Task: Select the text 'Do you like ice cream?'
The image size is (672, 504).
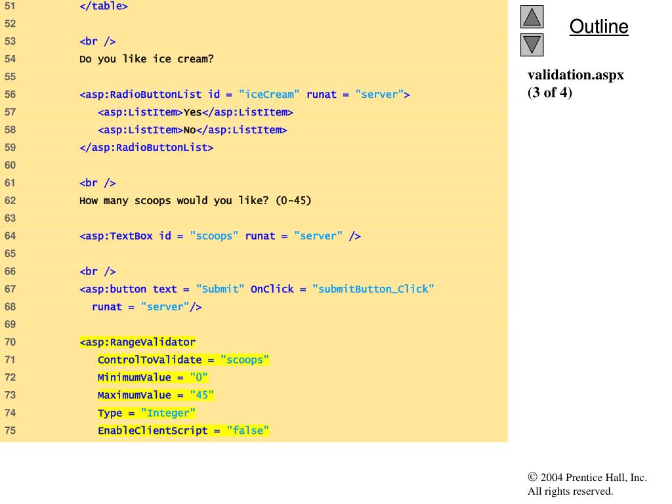Action: coord(146,58)
